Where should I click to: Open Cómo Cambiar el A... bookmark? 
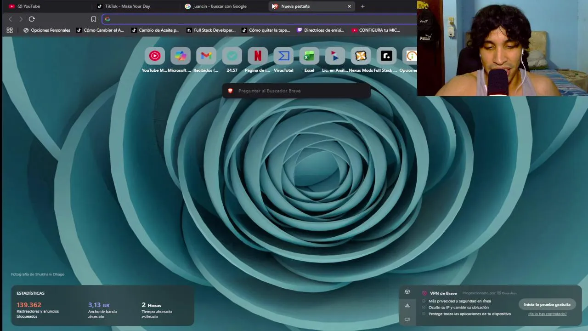point(100,30)
